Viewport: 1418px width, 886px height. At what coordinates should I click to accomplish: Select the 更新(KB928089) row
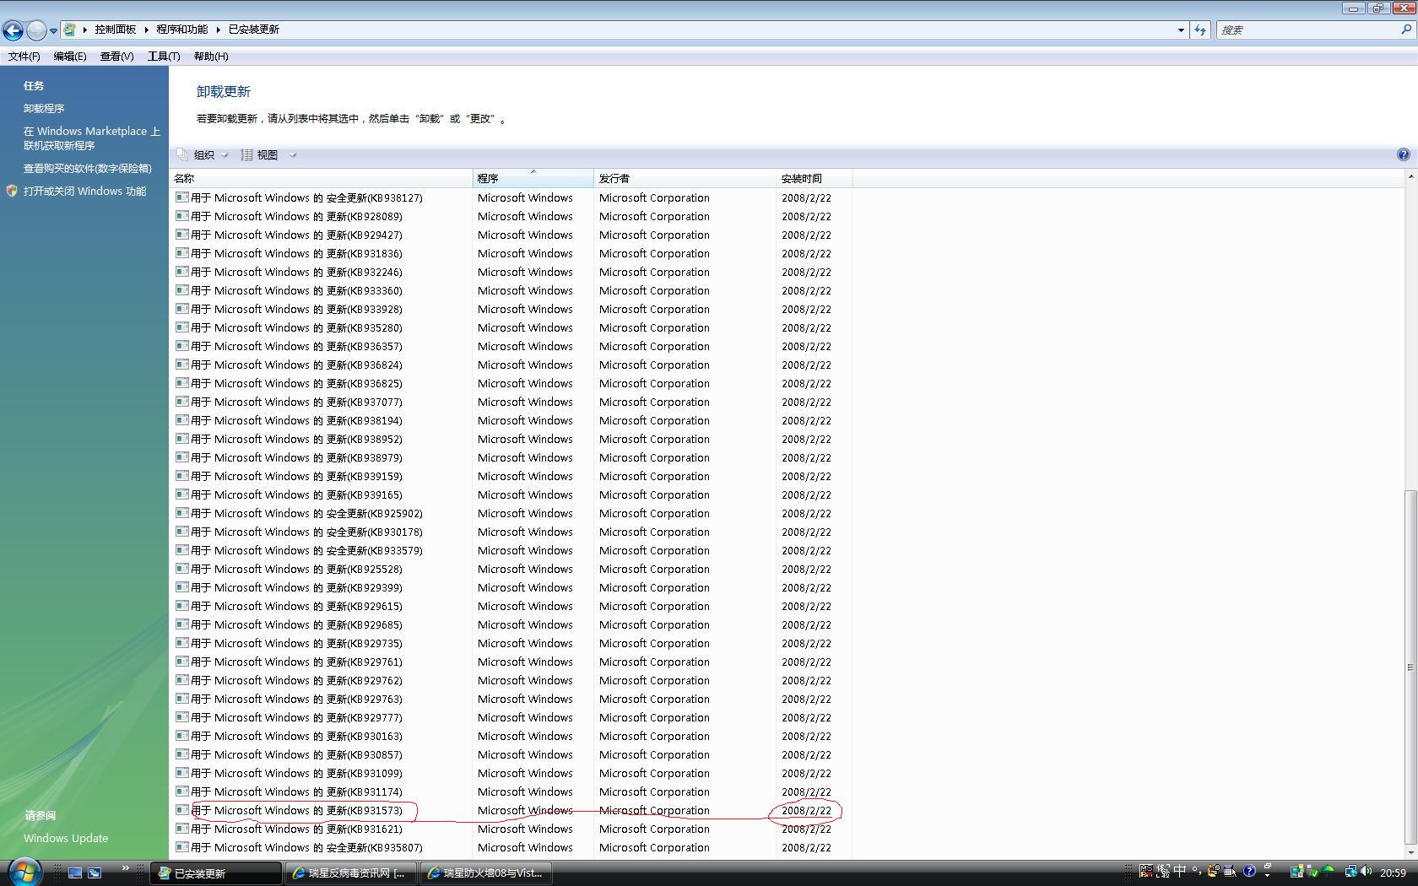(512, 217)
